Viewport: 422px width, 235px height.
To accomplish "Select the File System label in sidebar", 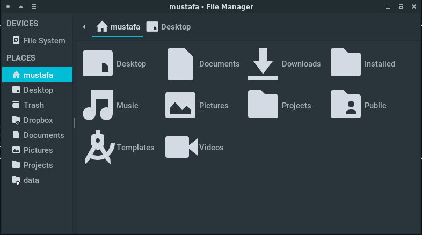I will point(45,41).
